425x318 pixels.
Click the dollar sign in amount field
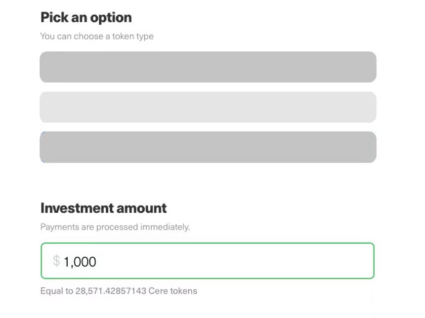tap(56, 261)
